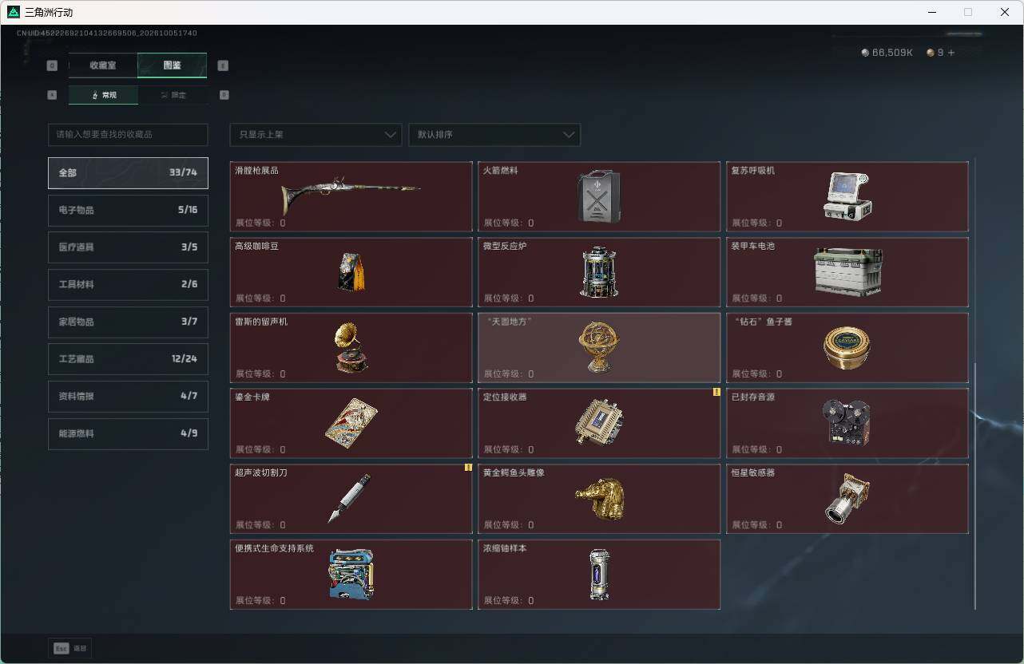This screenshot has width=1024, height=664.
Task: Select the "天圆地方" armillary sphere item
Action: [x=599, y=348]
